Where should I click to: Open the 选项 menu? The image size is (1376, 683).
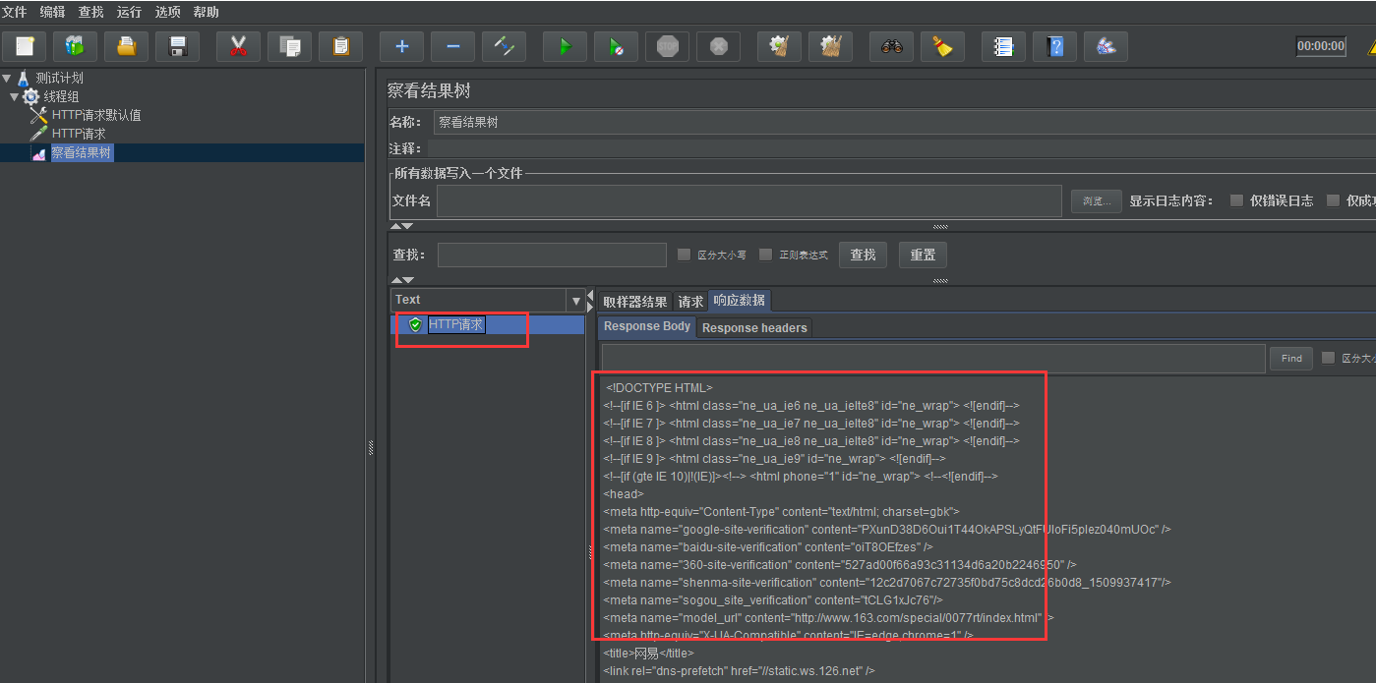point(167,12)
